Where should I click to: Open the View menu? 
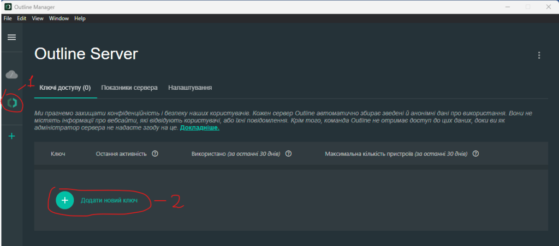38,19
